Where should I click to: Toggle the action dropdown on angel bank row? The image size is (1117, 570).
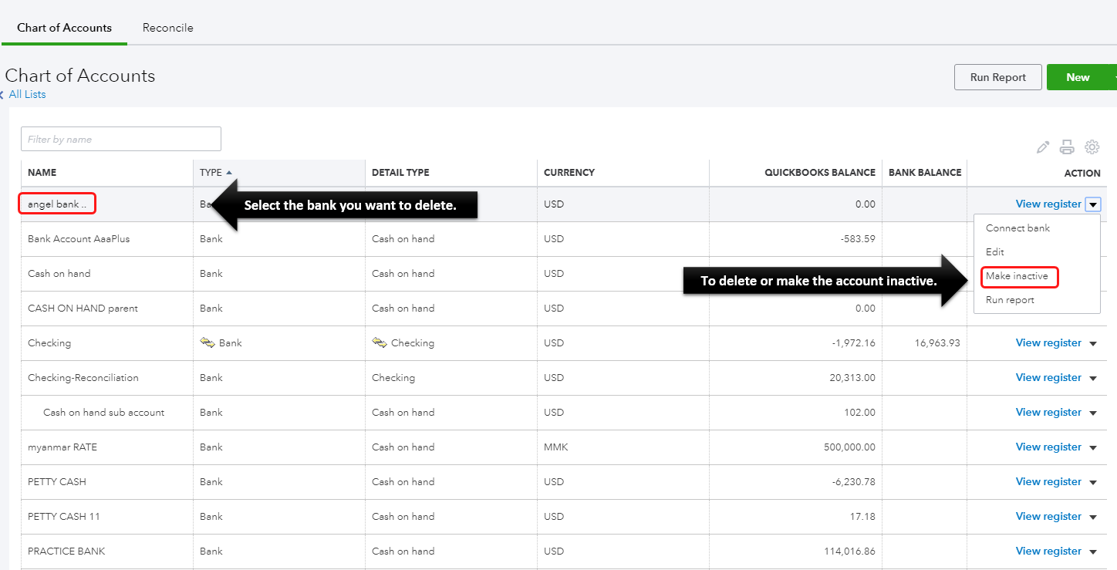(1092, 204)
